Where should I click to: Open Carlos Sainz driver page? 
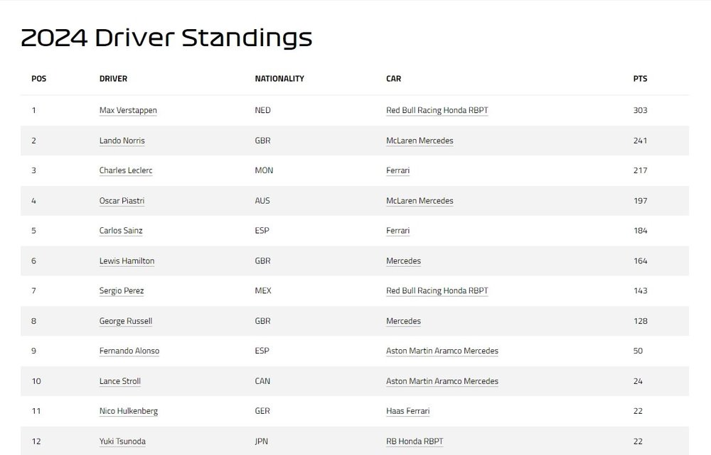click(121, 231)
